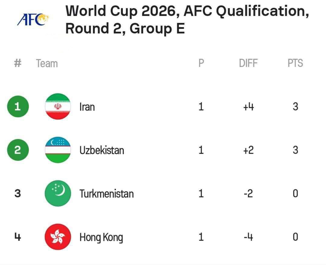Click the rank 3 position number
The image size is (326, 265).
point(18,193)
